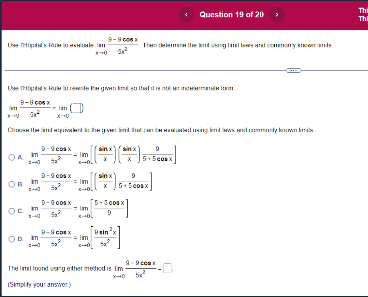Go to the next question arrow
368x297 pixels.
coord(277,15)
